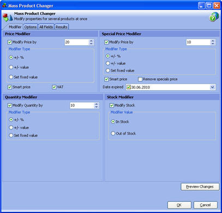Choose +/- value in Quantity Modifier
The image size is (222, 213).
[x=11, y=127]
